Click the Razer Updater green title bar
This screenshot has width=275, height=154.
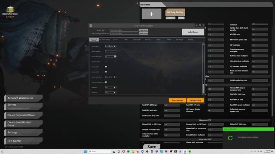248,129
